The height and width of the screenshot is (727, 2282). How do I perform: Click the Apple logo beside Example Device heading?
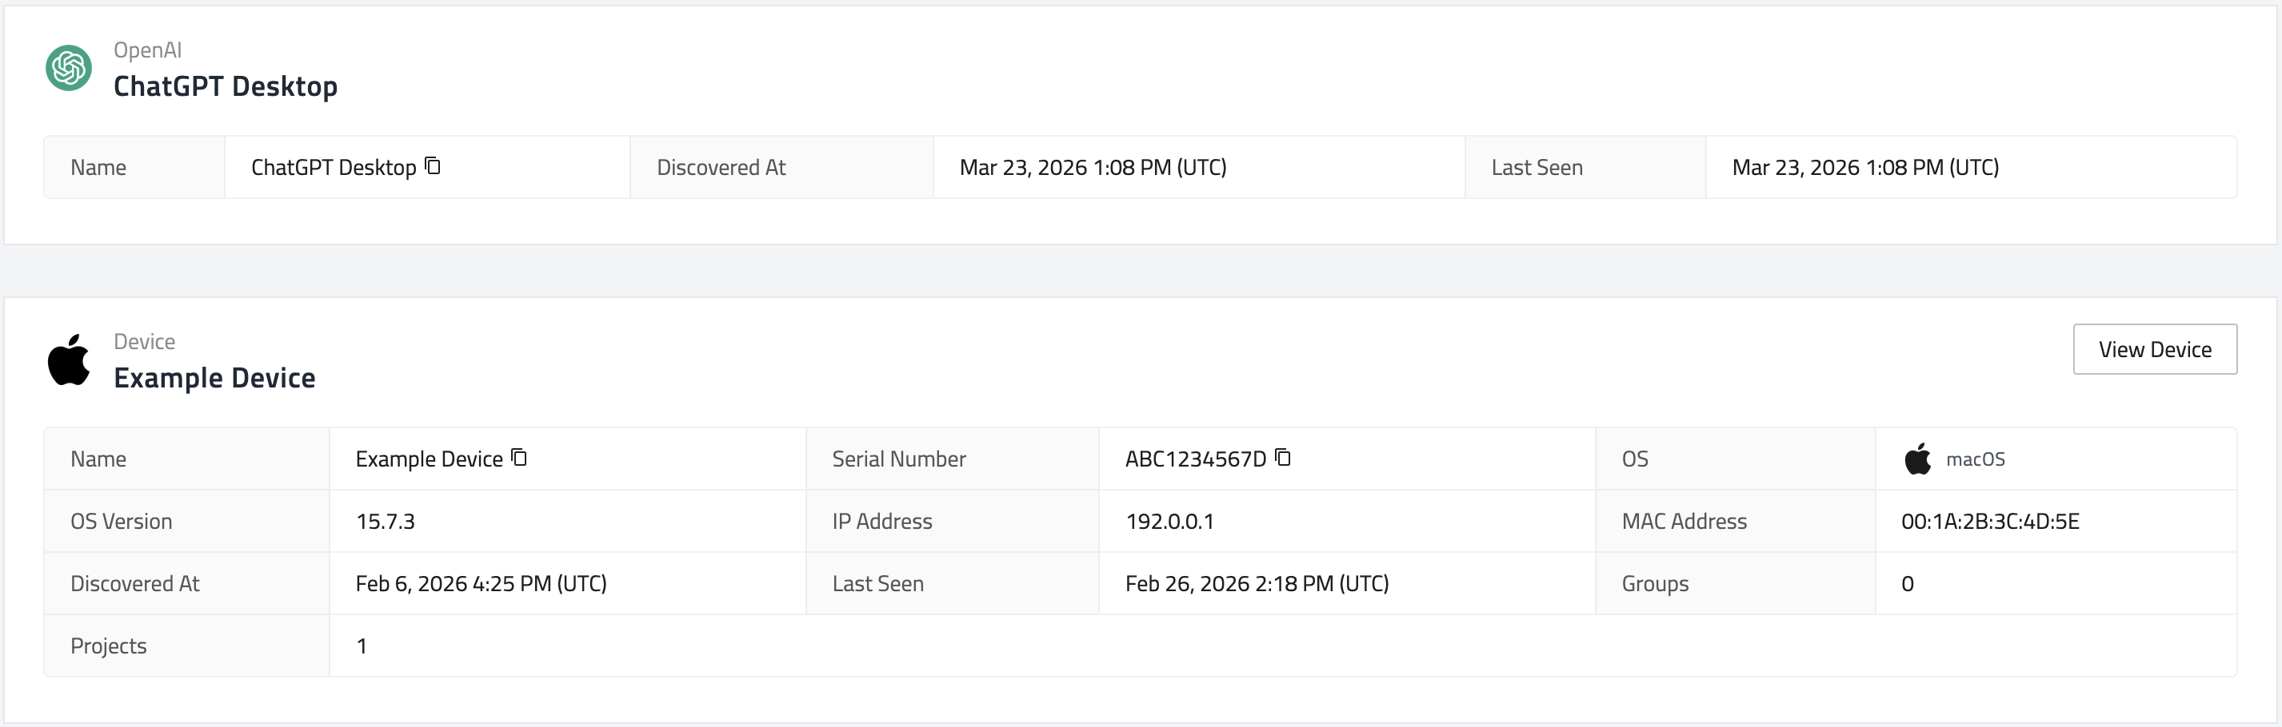pos(68,360)
